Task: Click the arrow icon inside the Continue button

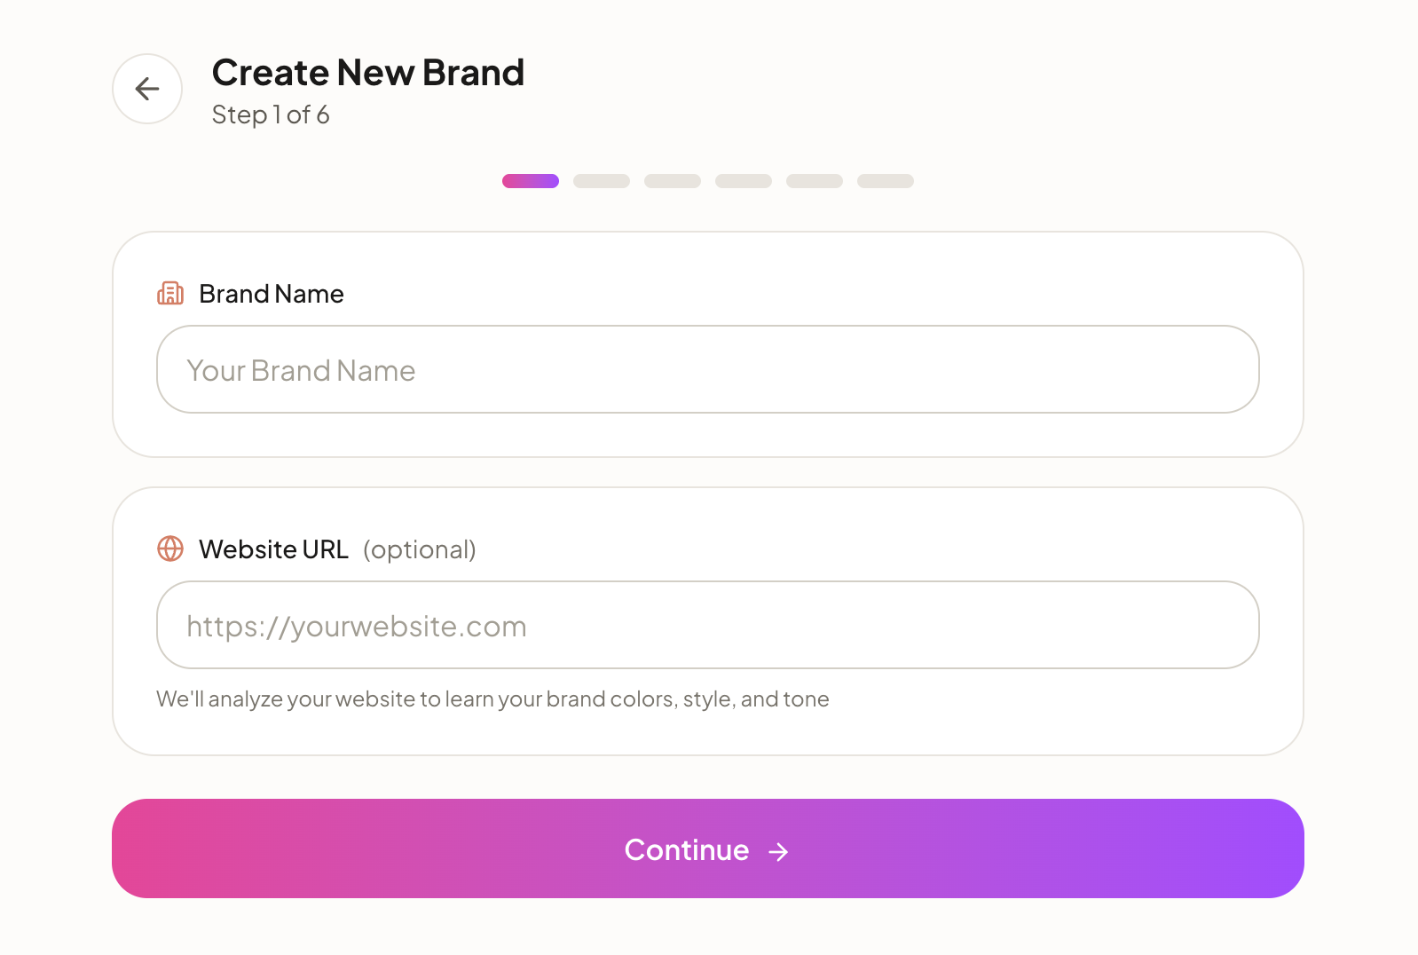Action: click(778, 851)
